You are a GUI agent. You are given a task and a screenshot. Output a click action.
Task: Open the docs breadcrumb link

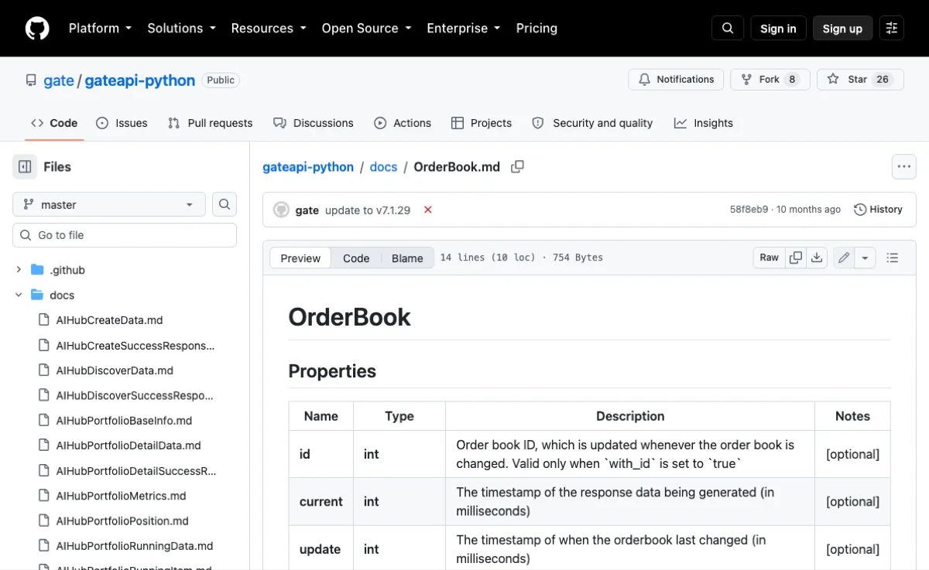pos(383,166)
